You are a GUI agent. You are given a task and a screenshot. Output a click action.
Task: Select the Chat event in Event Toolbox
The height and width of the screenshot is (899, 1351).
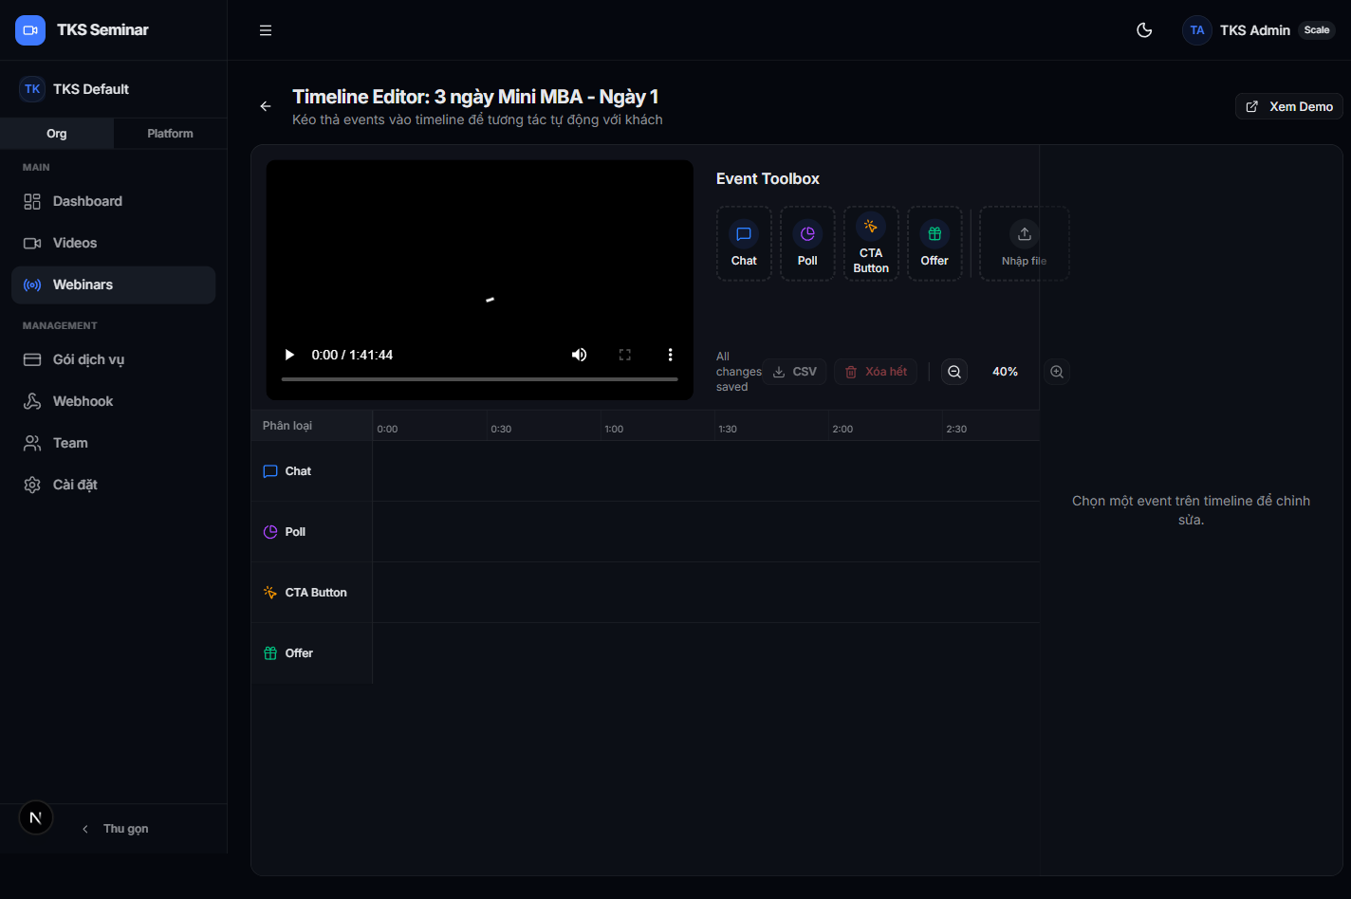pos(744,244)
